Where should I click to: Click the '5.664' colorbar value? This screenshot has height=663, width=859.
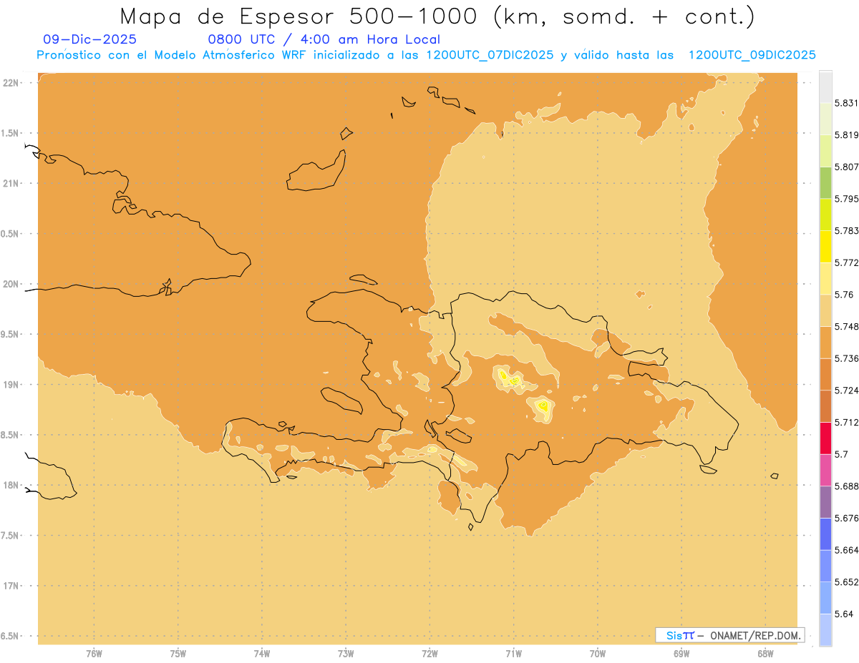pyautogui.click(x=846, y=550)
